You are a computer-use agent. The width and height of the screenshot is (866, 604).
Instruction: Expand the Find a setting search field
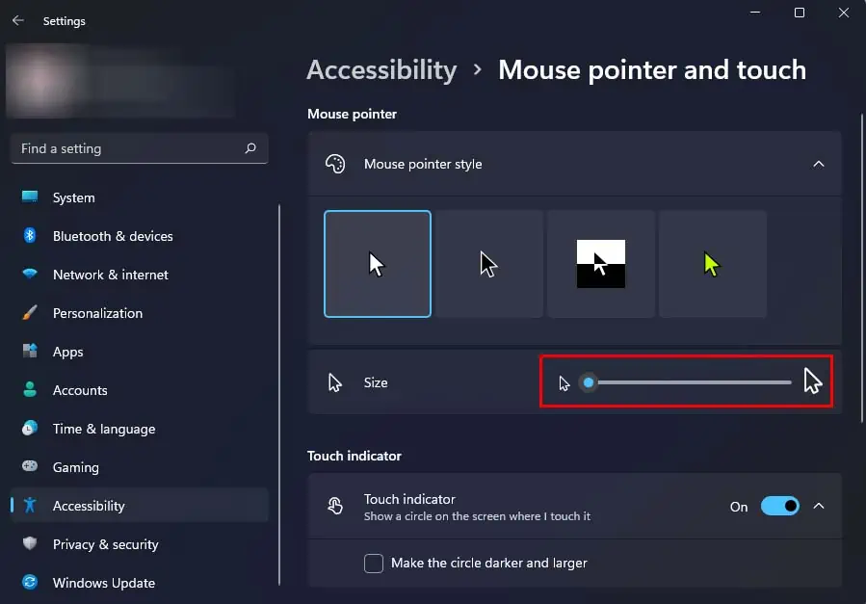coord(139,148)
